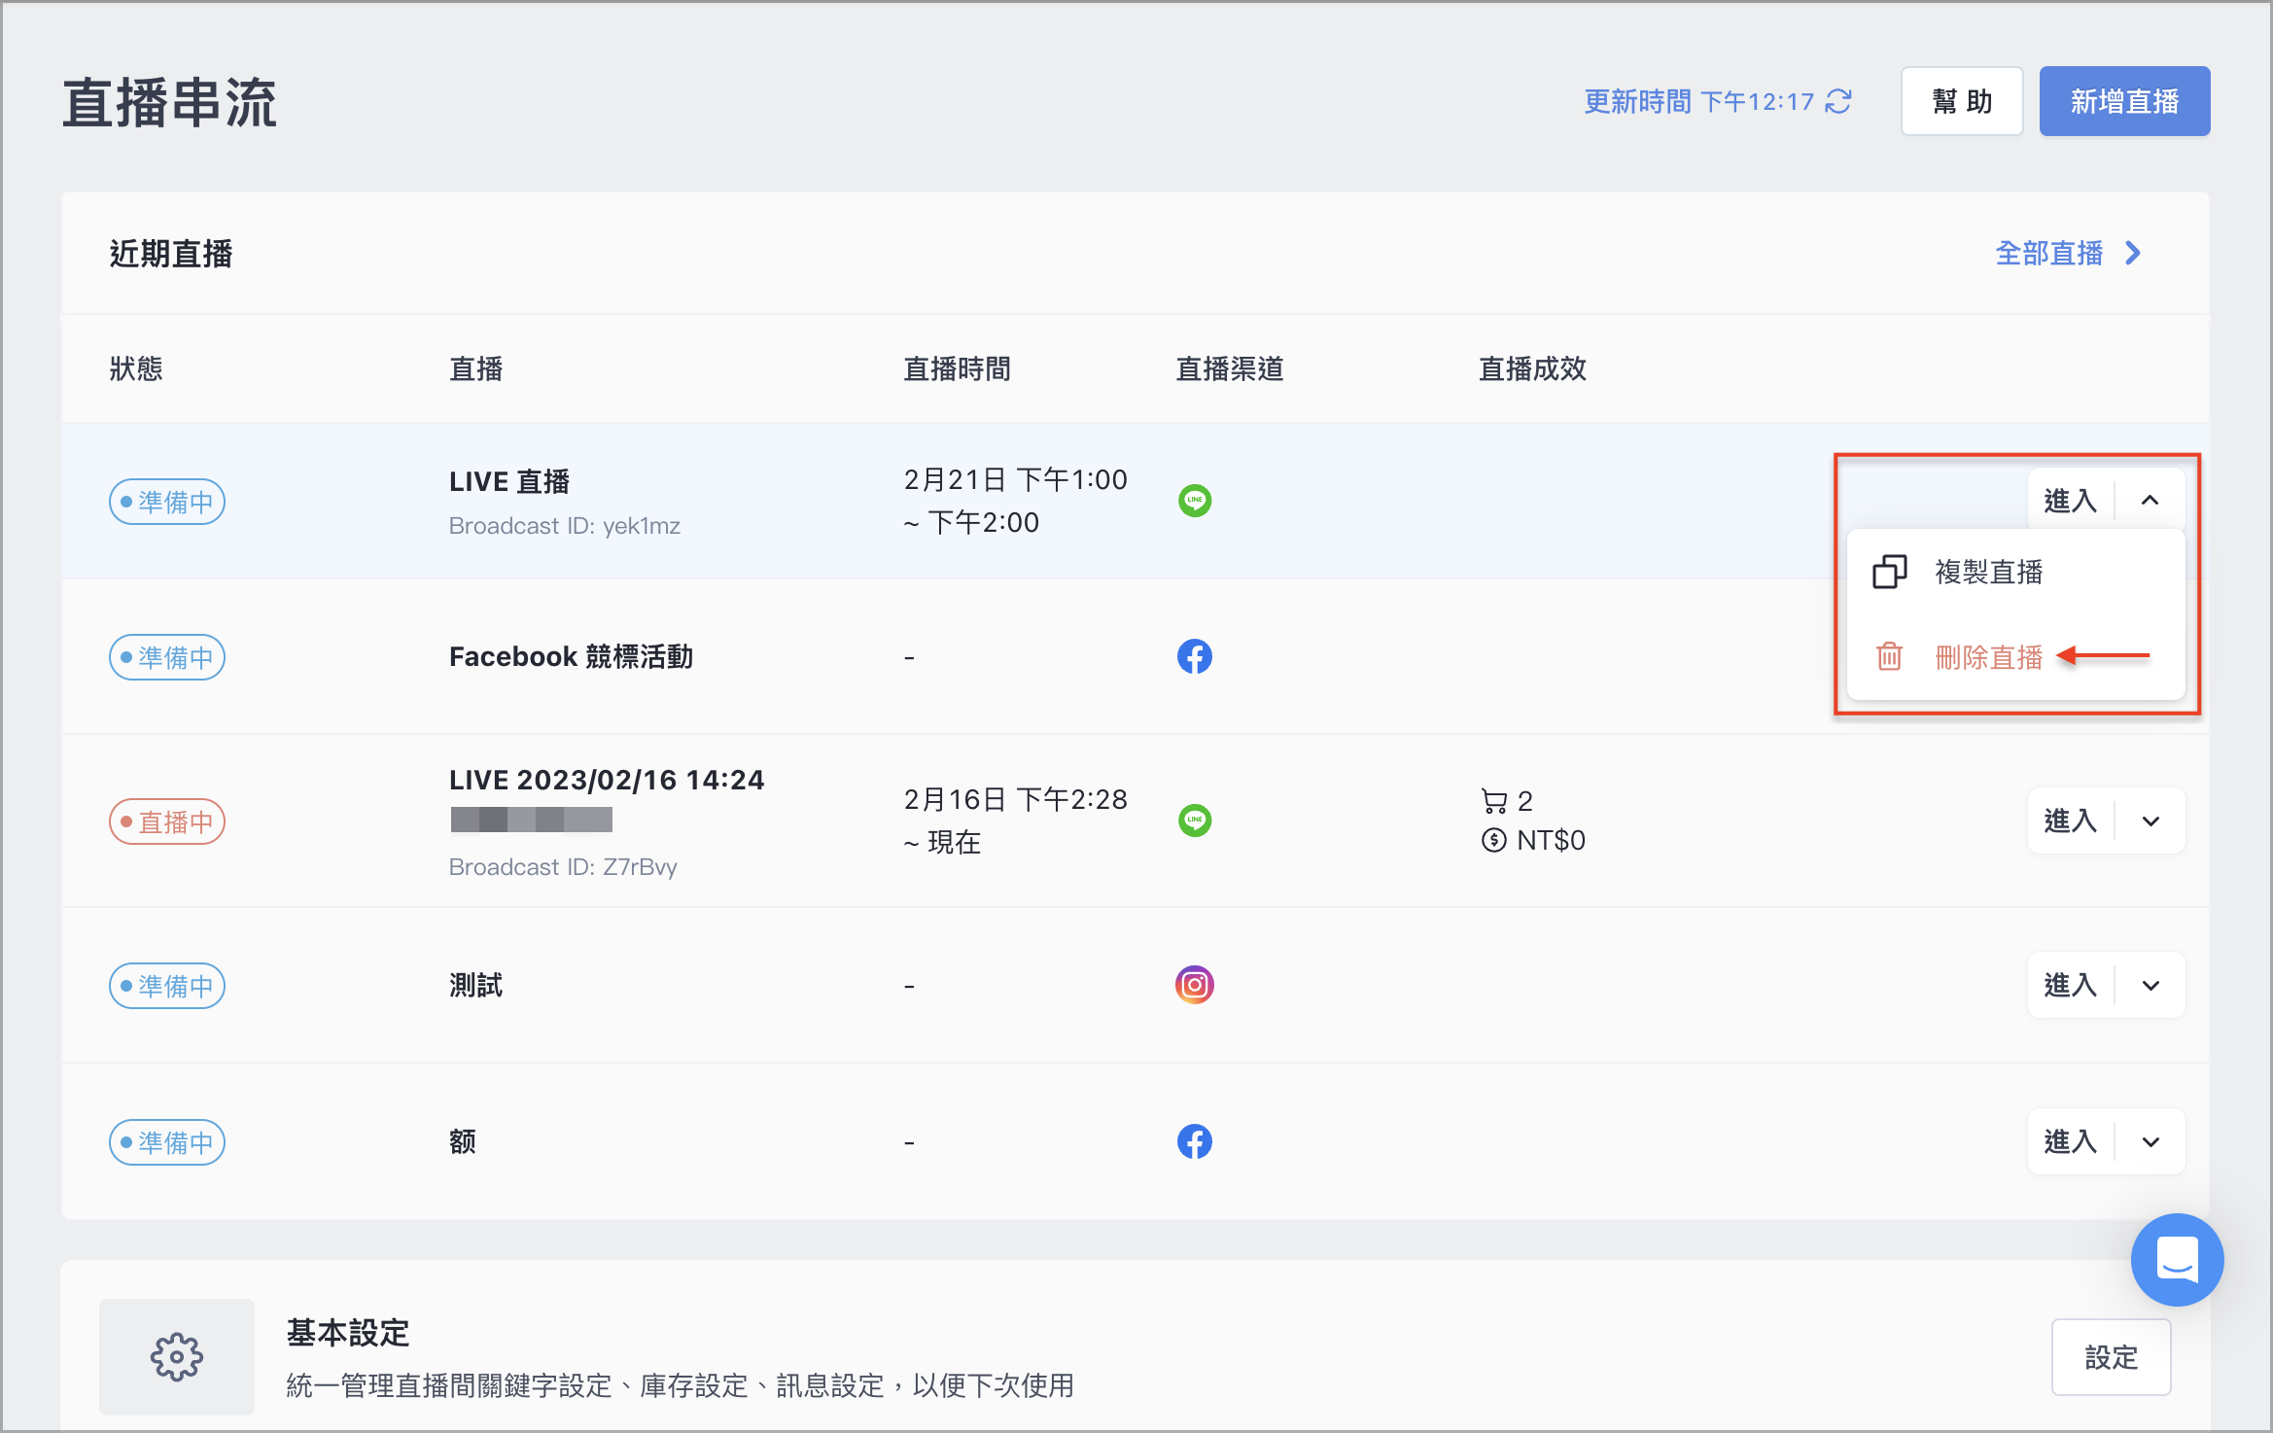Click the 幫助 button
The image size is (2273, 1433).
pyautogui.click(x=1962, y=101)
